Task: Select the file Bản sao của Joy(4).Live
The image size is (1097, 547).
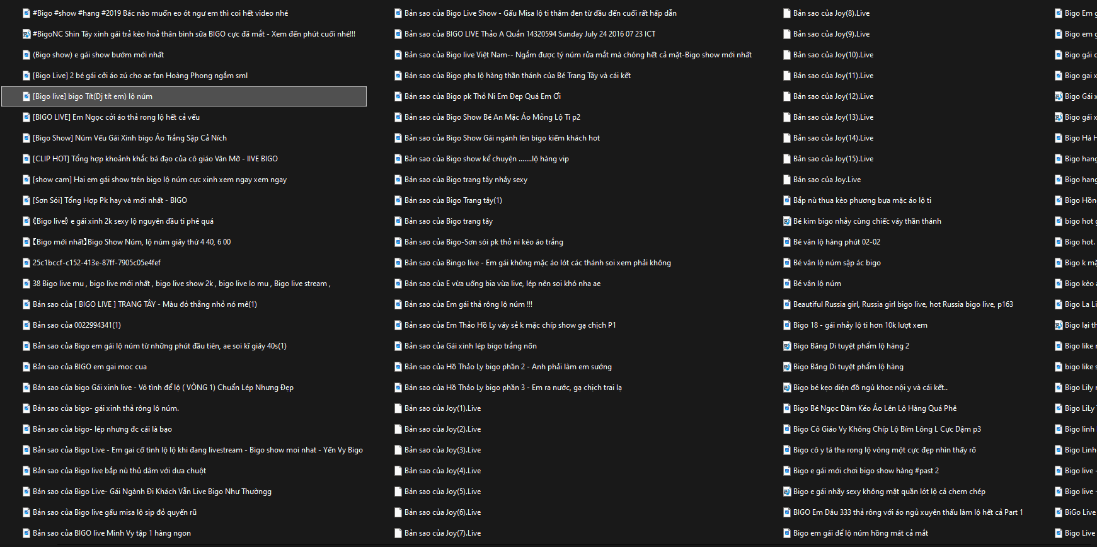Action: [x=442, y=471]
